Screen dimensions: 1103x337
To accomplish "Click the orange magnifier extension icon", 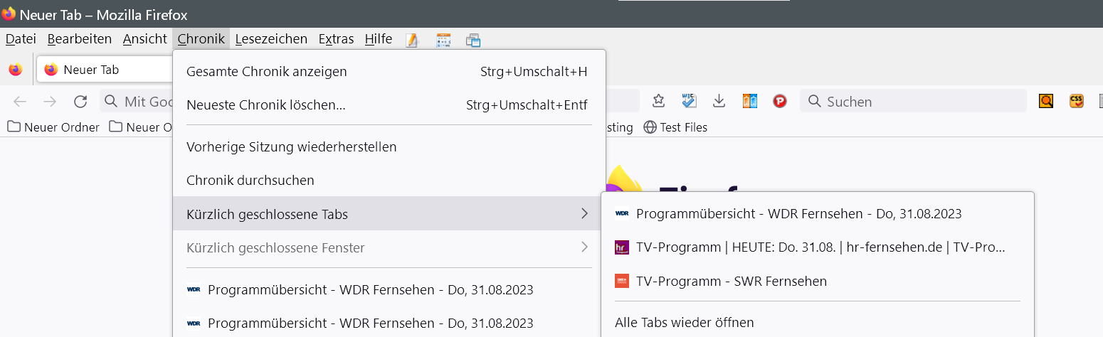I will pyautogui.click(x=1045, y=102).
